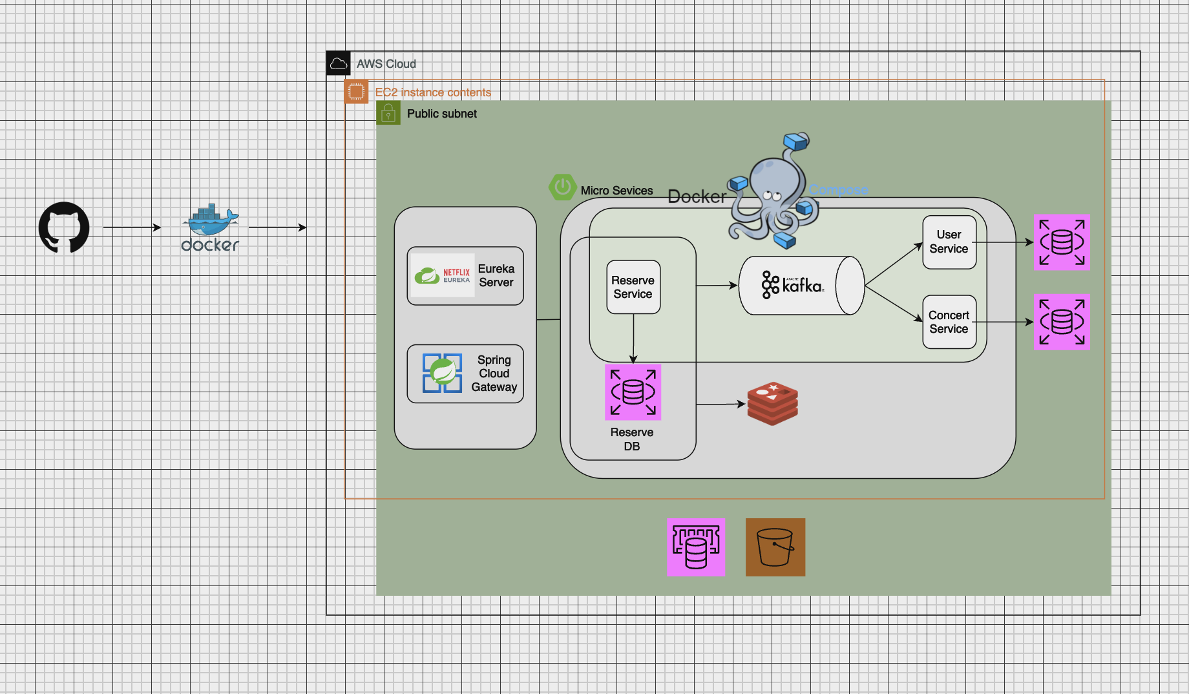Select the Reserve DB database icon
This screenshot has height=694, width=1189.
pyautogui.click(x=633, y=392)
